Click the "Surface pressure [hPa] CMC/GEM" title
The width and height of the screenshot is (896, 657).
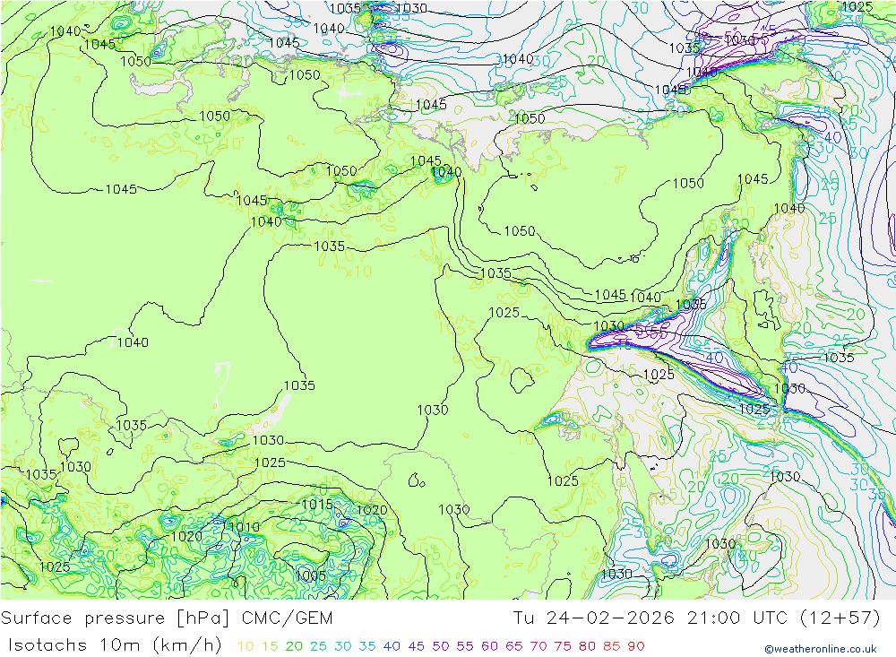tap(167, 618)
